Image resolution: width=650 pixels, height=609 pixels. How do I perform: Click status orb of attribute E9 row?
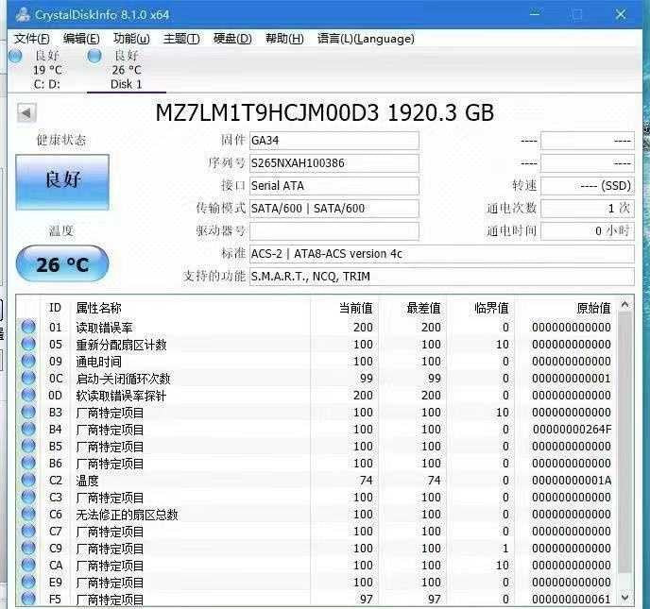pyautogui.click(x=28, y=582)
